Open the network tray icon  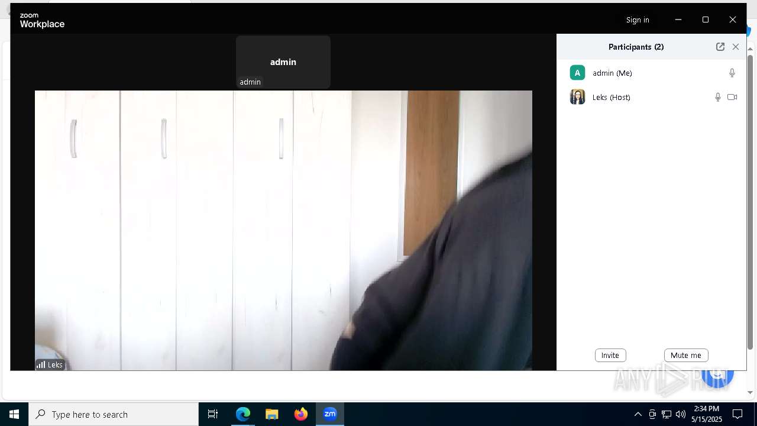coord(667,414)
